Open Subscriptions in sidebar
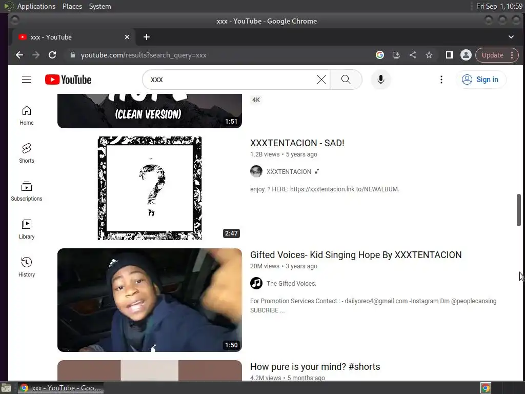 pyautogui.click(x=27, y=191)
